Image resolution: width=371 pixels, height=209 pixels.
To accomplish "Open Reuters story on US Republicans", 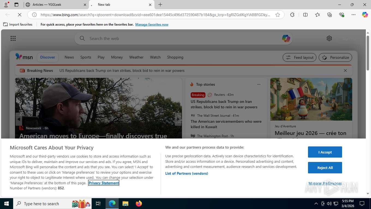I will pos(224,104).
